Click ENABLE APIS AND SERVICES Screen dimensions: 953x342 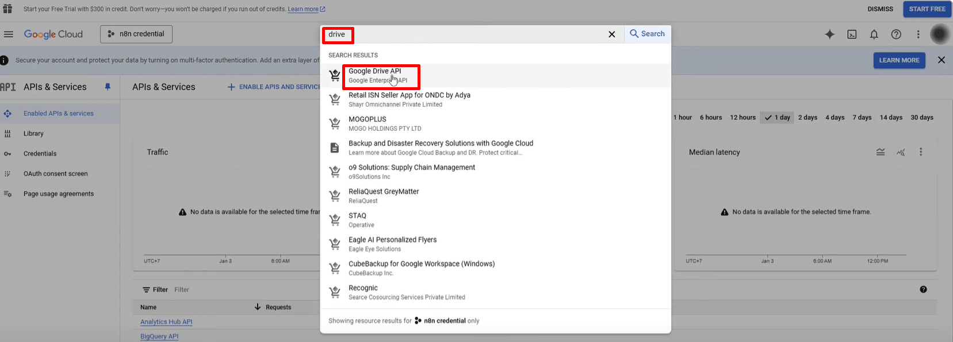274,87
